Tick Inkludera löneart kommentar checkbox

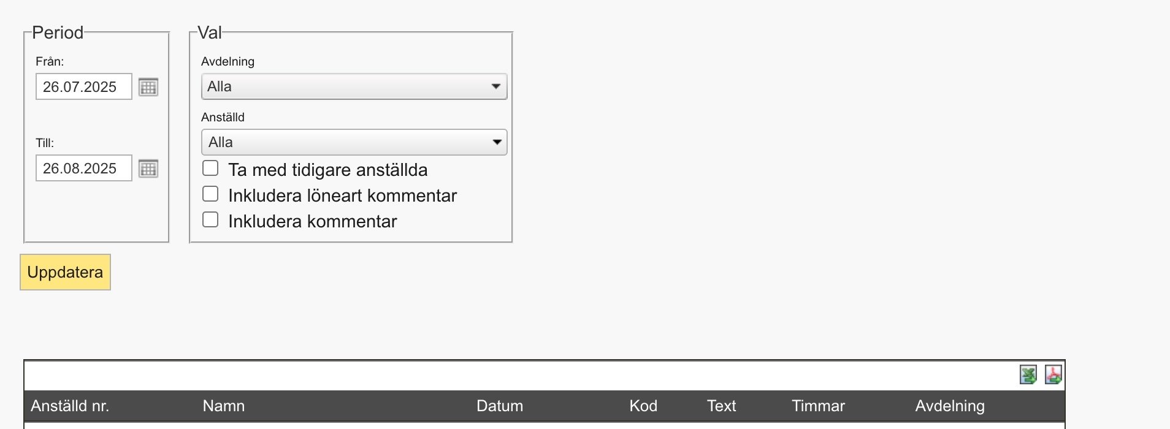point(210,194)
